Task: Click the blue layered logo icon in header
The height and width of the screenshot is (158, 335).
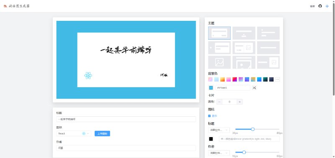Action: tap(327, 6)
